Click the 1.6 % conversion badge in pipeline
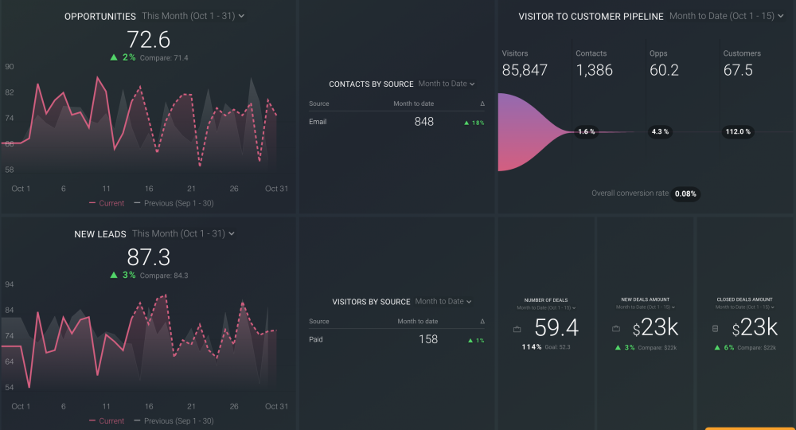The width and height of the screenshot is (796, 430). (587, 131)
